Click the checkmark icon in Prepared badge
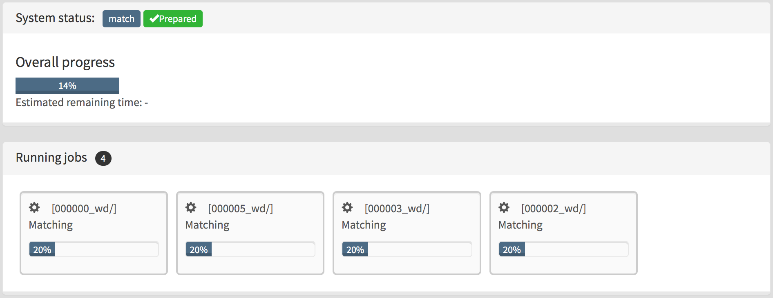The height and width of the screenshot is (298, 773). (x=154, y=19)
